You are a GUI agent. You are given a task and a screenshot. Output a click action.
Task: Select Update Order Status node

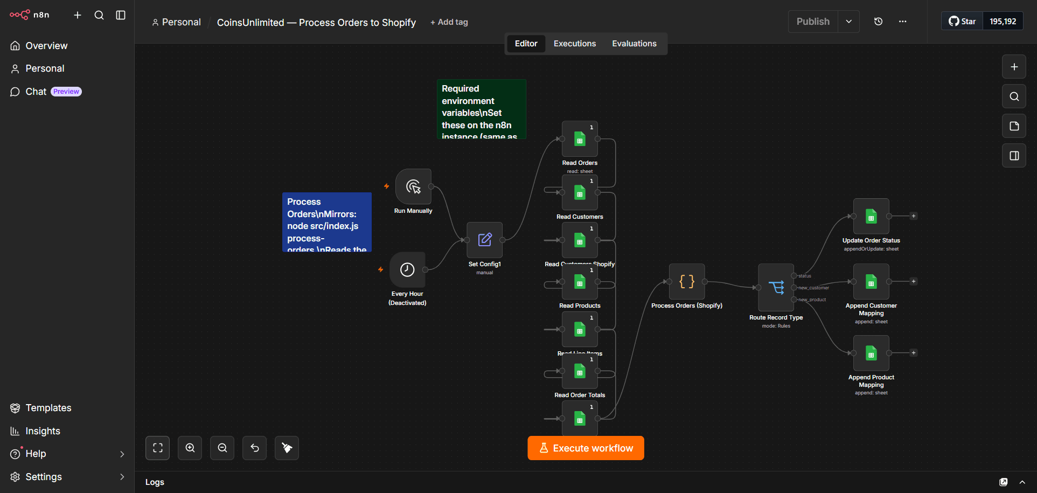tap(871, 216)
